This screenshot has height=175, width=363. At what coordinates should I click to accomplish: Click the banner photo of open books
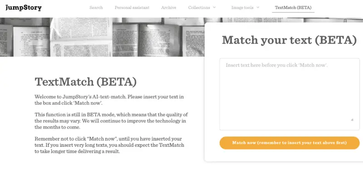[102, 37]
